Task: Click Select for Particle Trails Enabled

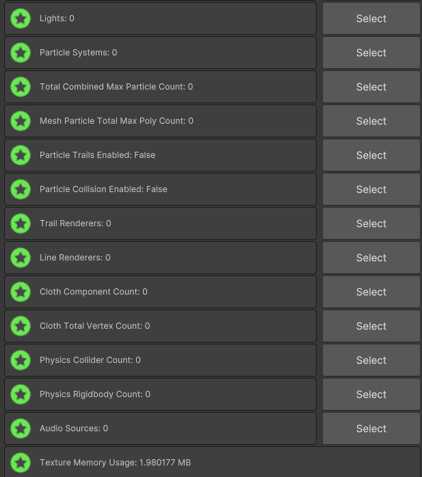Action: point(371,155)
